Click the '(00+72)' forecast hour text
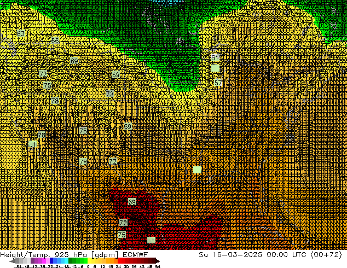The width and height of the screenshot is (347, 268). (x=327, y=255)
